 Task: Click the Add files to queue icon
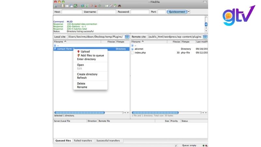78,56
